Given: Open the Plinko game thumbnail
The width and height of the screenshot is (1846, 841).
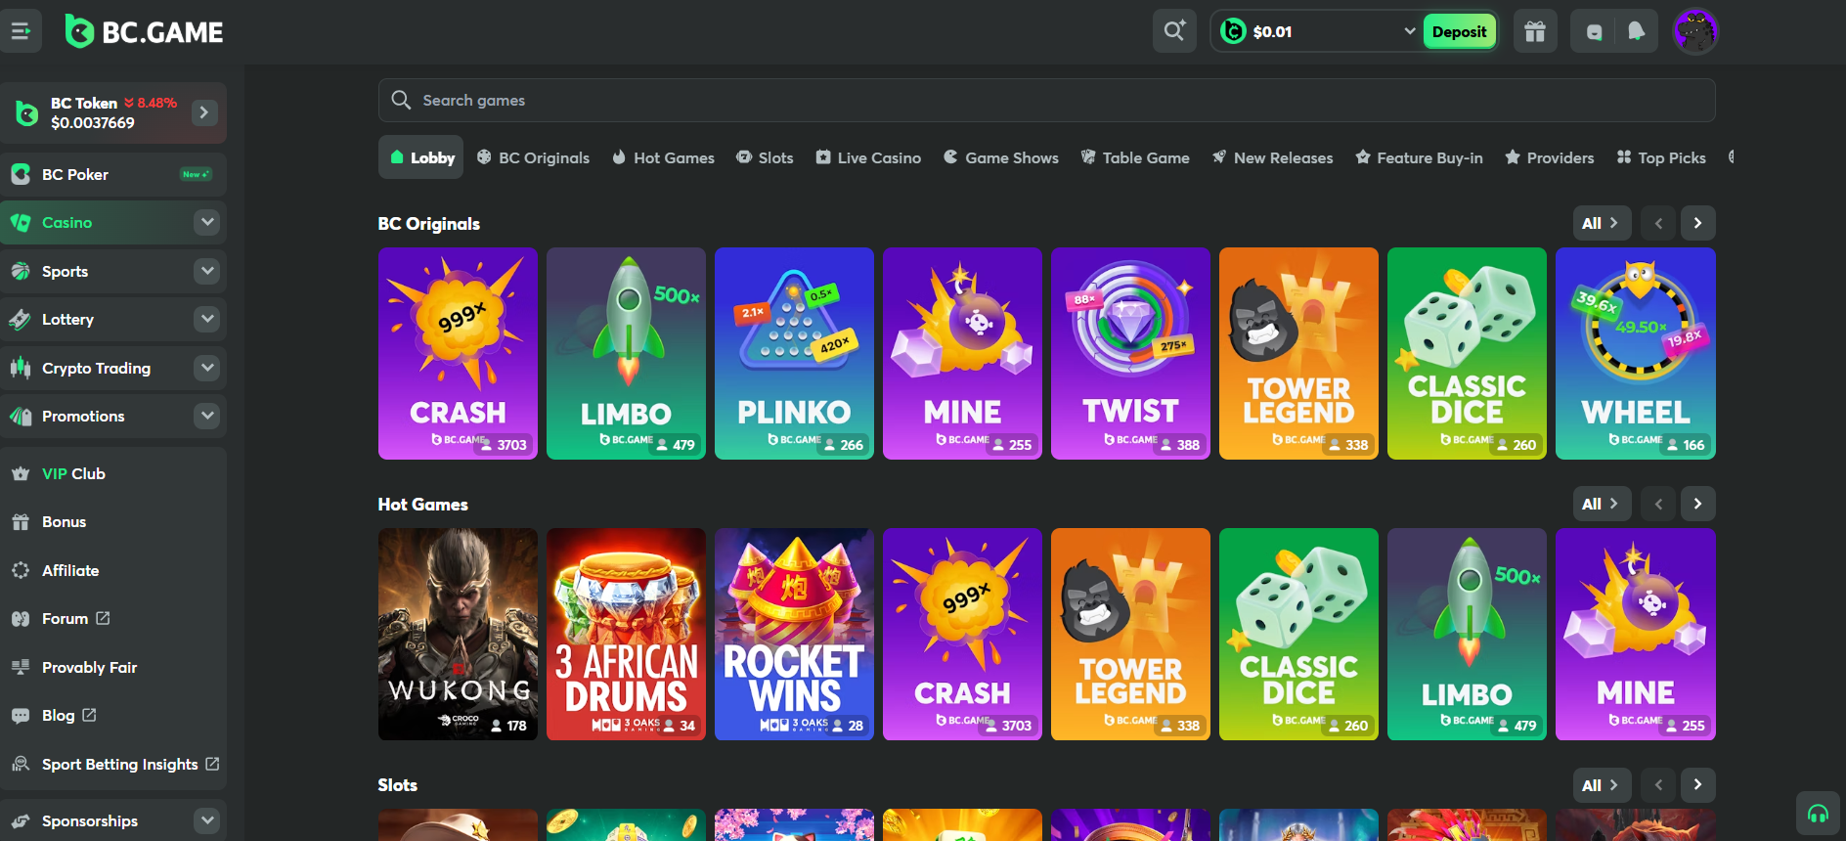Looking at the screenshot, I should click(x=794, y=353).
